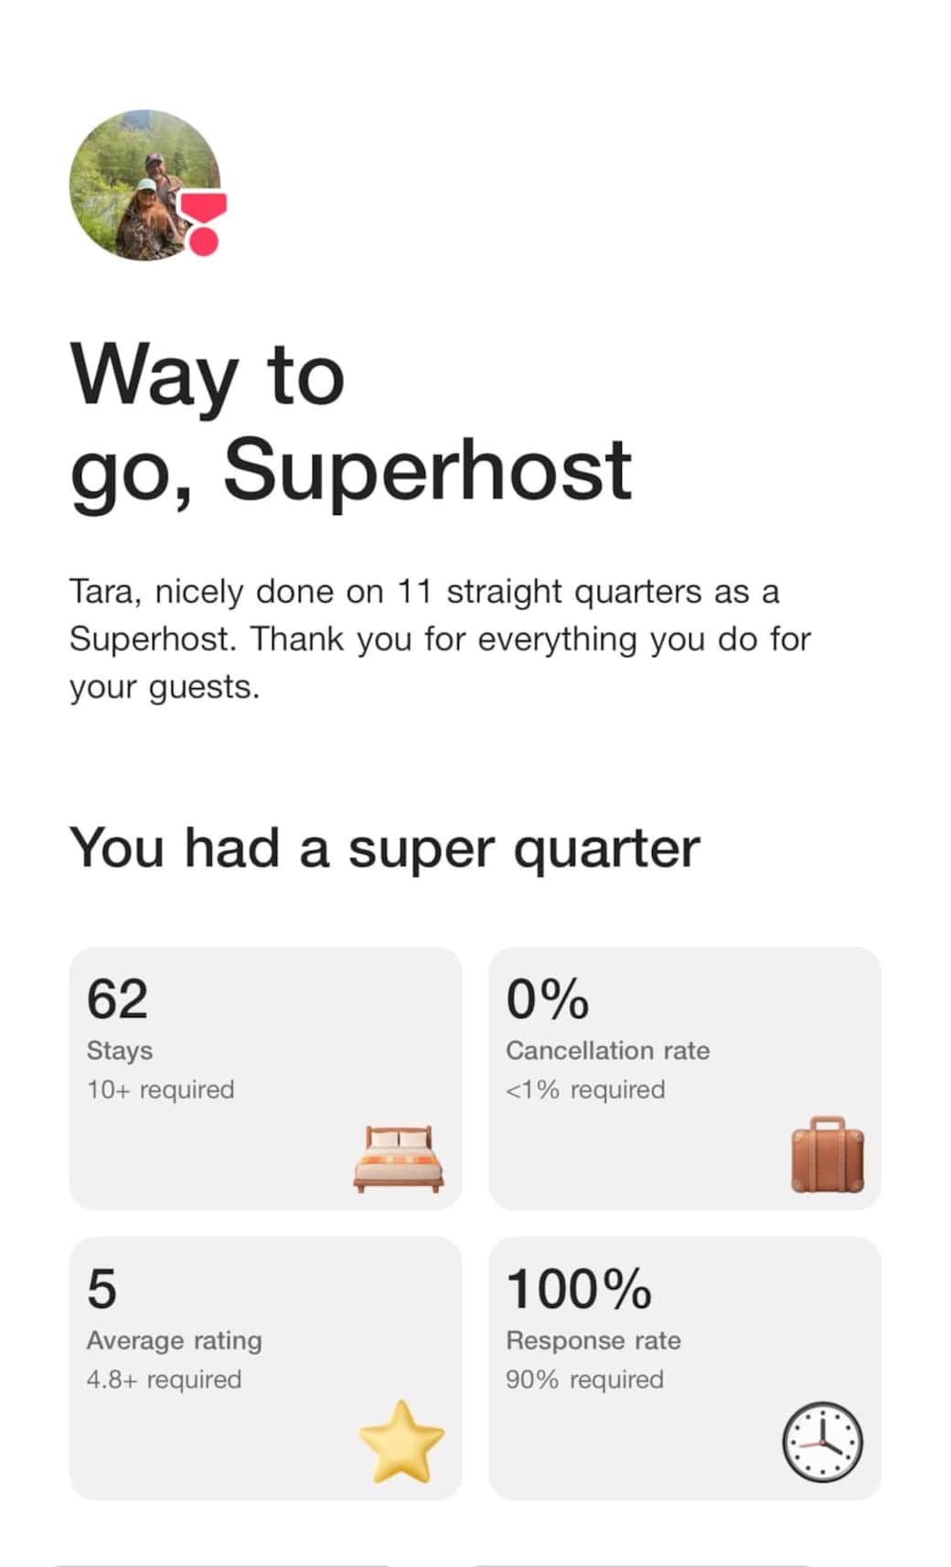This screenshot has width=951, height=1567.
Task: Tap the "10+ required" text
Action: pos(160,1089)
